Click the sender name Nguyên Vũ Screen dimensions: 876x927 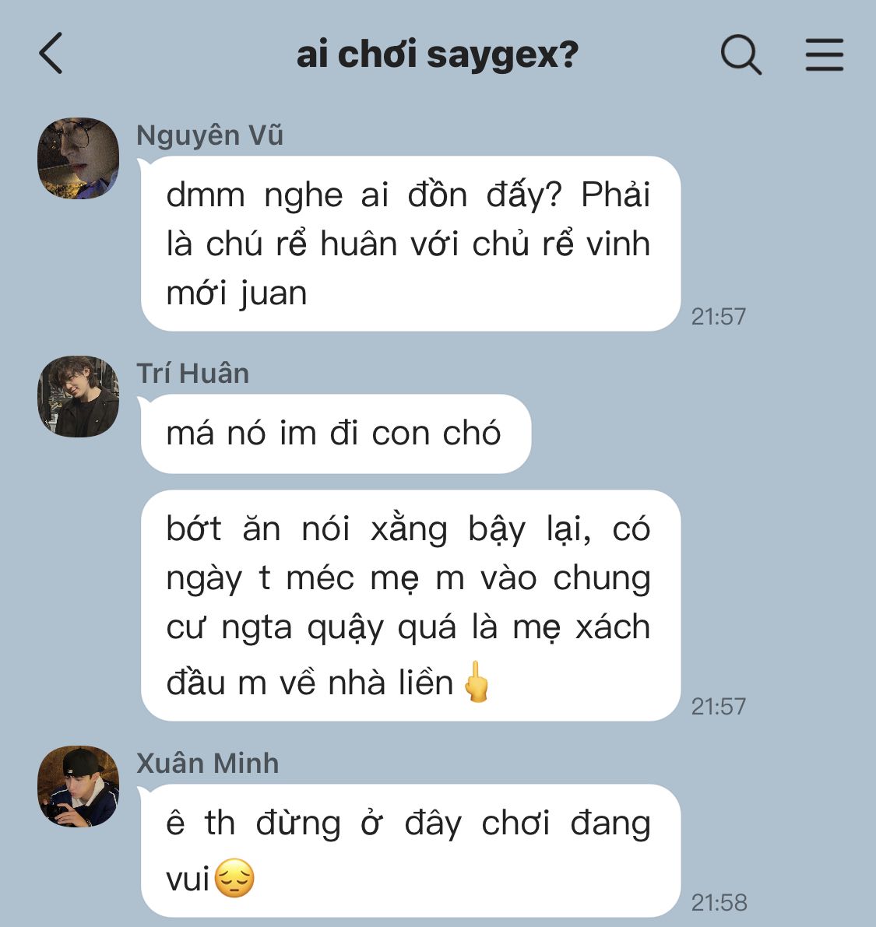pos(209,135)
